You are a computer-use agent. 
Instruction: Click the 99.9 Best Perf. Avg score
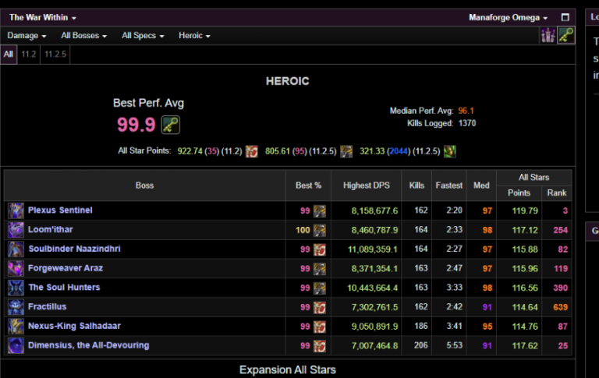[136, 125]
